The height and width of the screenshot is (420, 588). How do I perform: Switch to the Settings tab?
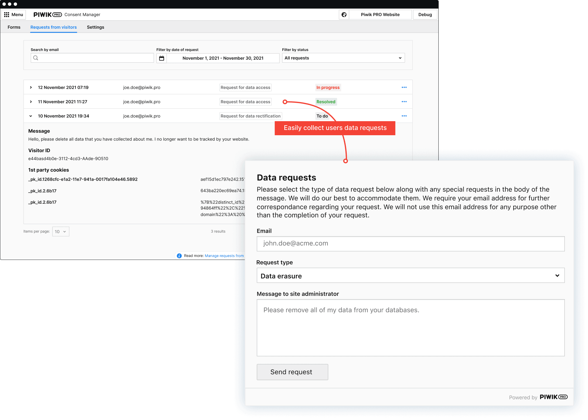(95, 27)
